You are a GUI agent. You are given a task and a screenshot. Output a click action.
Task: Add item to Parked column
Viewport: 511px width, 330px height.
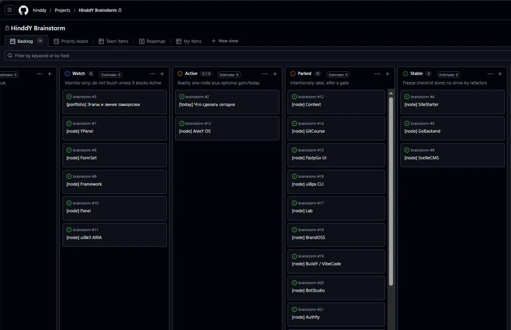point(387,74)
